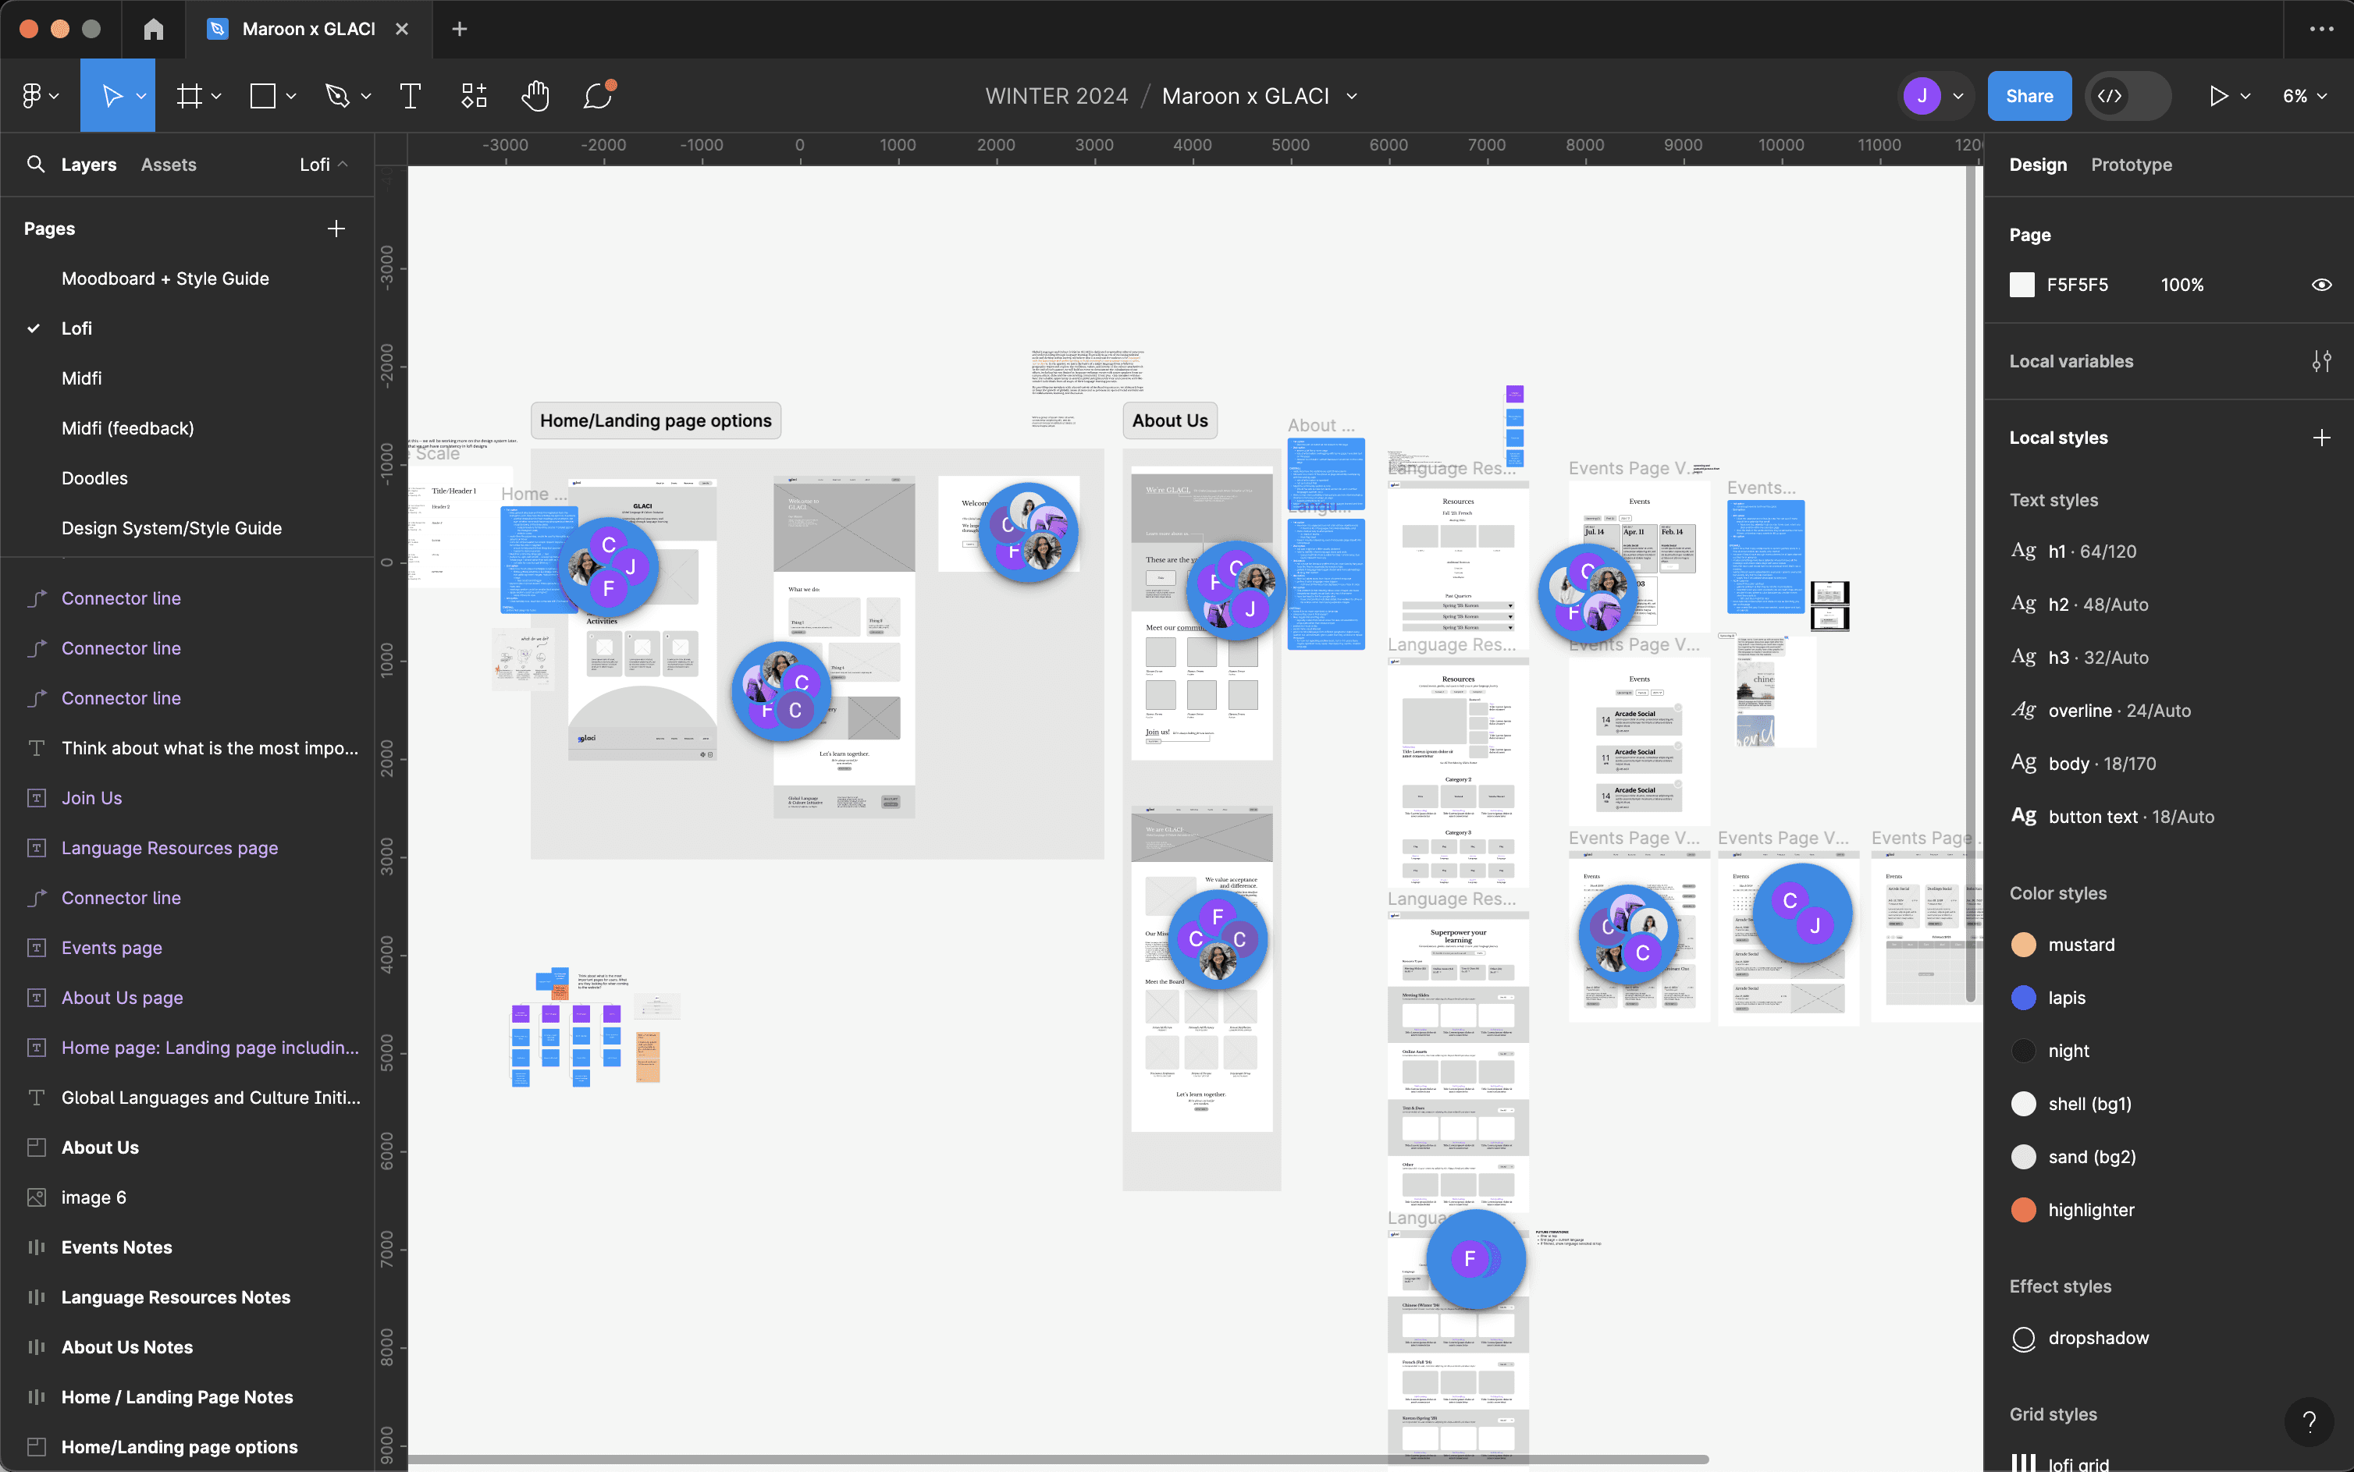Image resolution: width=2354 pixels, height=1472 pixels.
Task: Click the horizontal canvas scrollbar
Action: point(1058,1460)
